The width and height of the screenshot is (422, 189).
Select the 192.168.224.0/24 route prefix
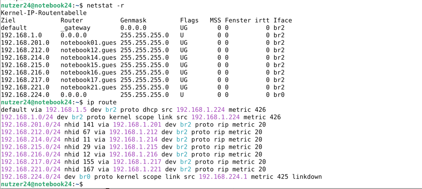click(30, 177)
